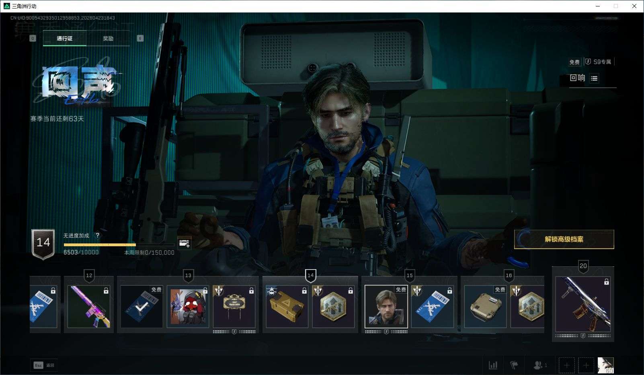Viewport: 644px width, 375px height.
Task: Select the S9专属 track label
Action: [x=599, y=62]
